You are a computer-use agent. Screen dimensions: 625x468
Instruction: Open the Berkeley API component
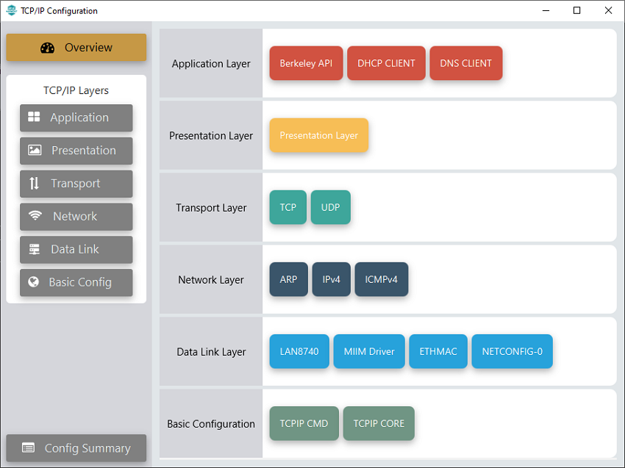306,63
